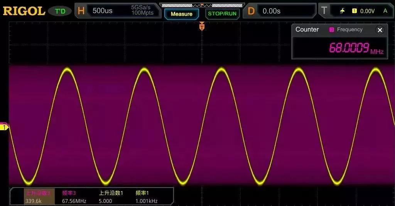
Task: Click the waveform memory overview bar
Action: [x=202, y=5]
